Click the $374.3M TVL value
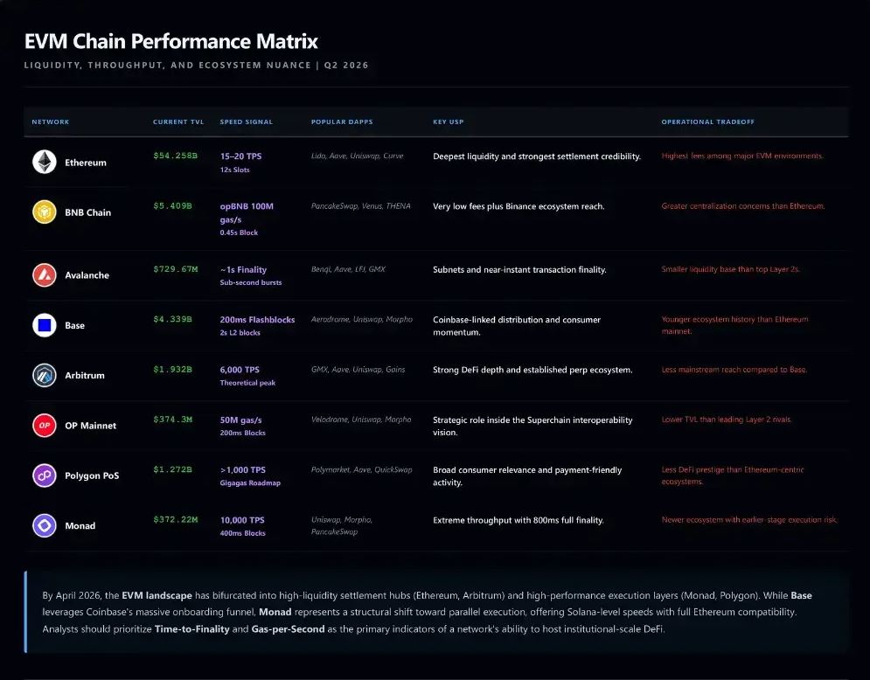Image resolution: width=870 pixels, height=680 pixels. click(x=172, y=420)
